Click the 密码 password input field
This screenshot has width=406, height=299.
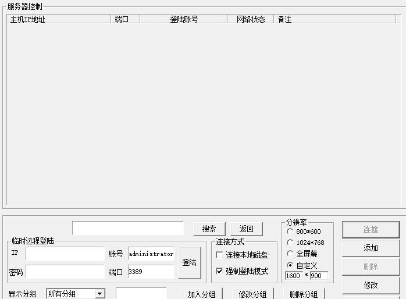(x=65, y=272)
